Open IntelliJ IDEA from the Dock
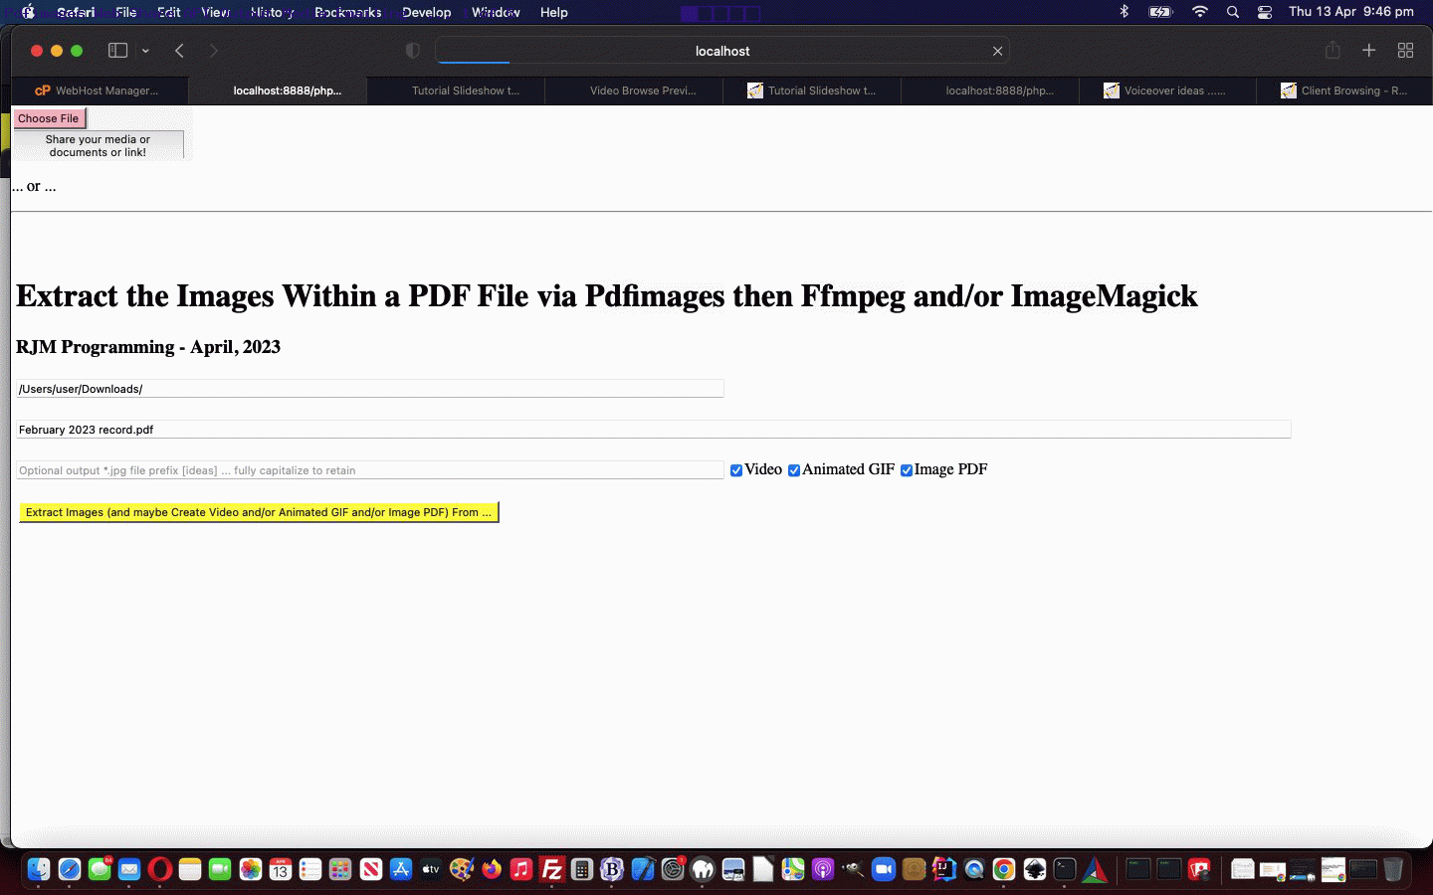 click(x=944, y=869)
